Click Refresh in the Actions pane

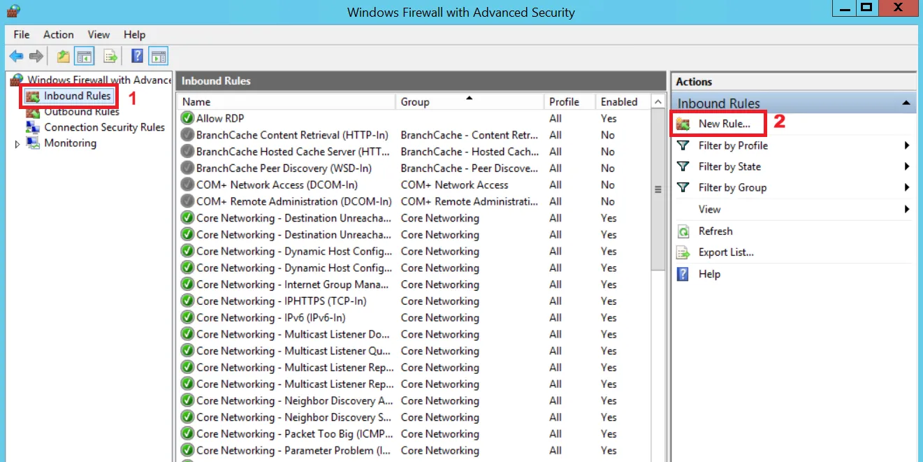715,231
